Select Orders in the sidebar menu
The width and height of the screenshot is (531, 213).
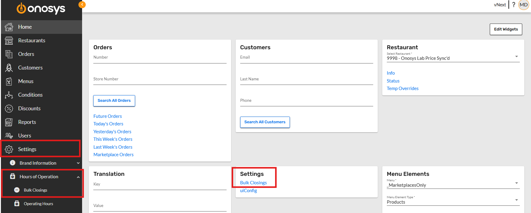pyautogui.click(x=41, y=54)
